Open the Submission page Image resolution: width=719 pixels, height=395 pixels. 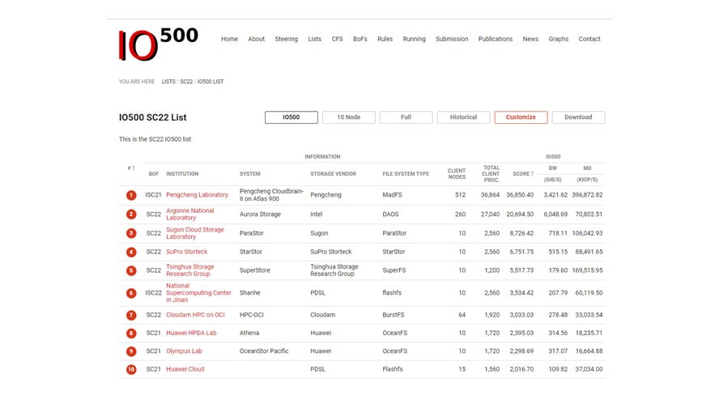(452, 39)
